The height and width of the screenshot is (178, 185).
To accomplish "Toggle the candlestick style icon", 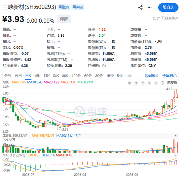I will pos(162,83).
